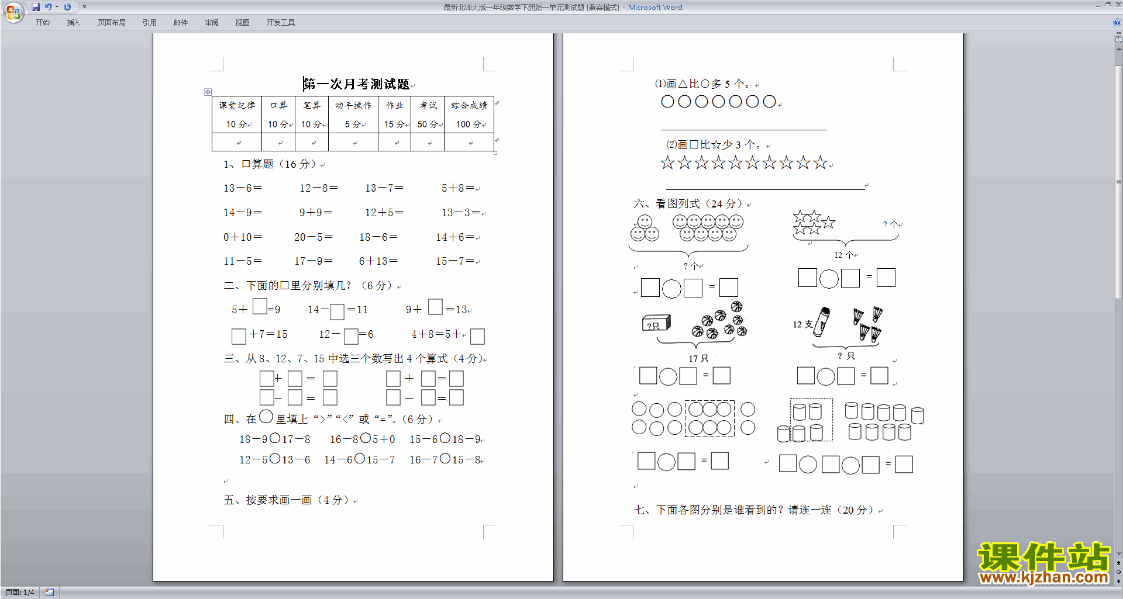Click the comparison 18－9○17－8

275,439
